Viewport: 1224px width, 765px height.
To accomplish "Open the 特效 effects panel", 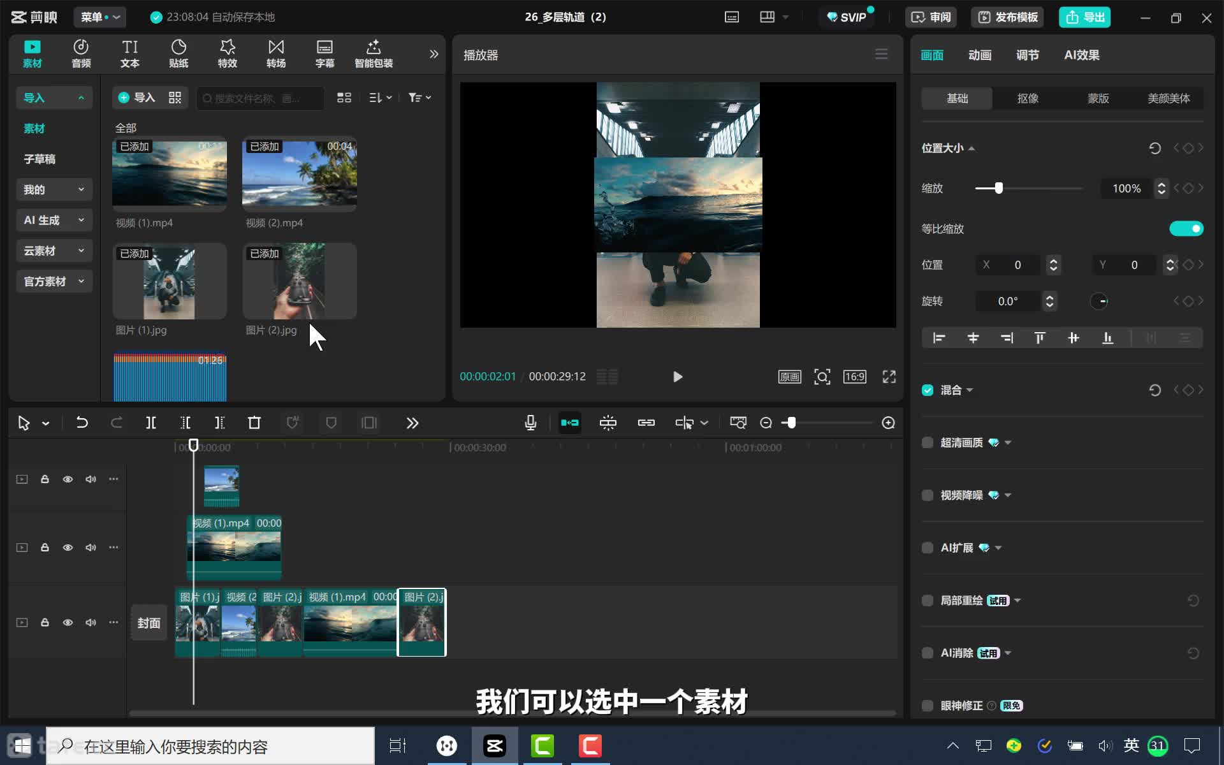I will pos(227,54).
